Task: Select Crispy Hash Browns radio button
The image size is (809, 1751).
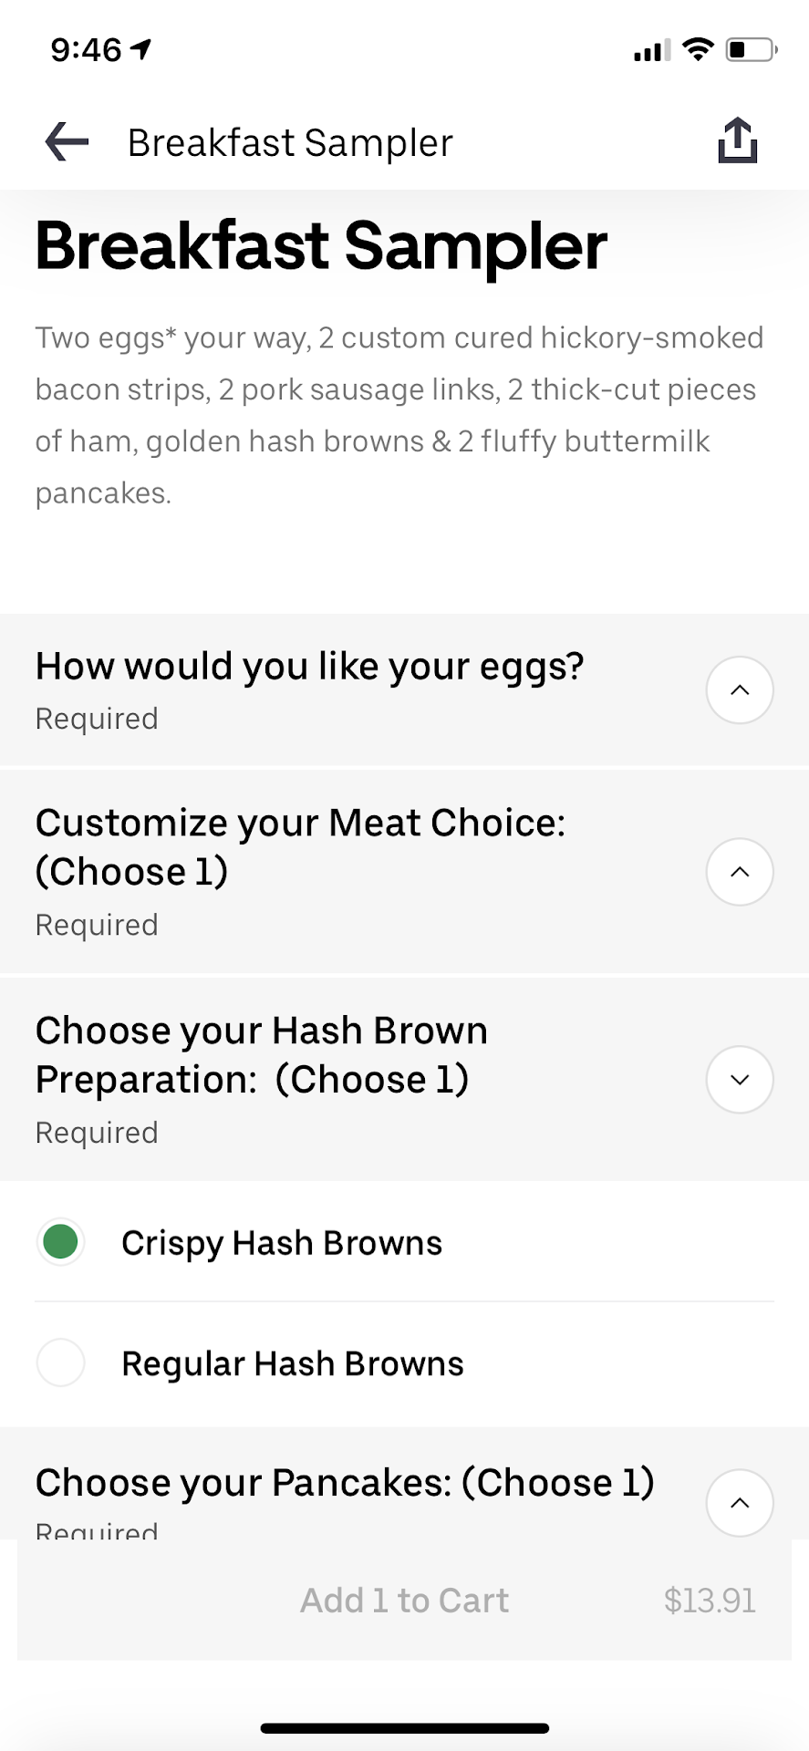Action: [61, 1242]
